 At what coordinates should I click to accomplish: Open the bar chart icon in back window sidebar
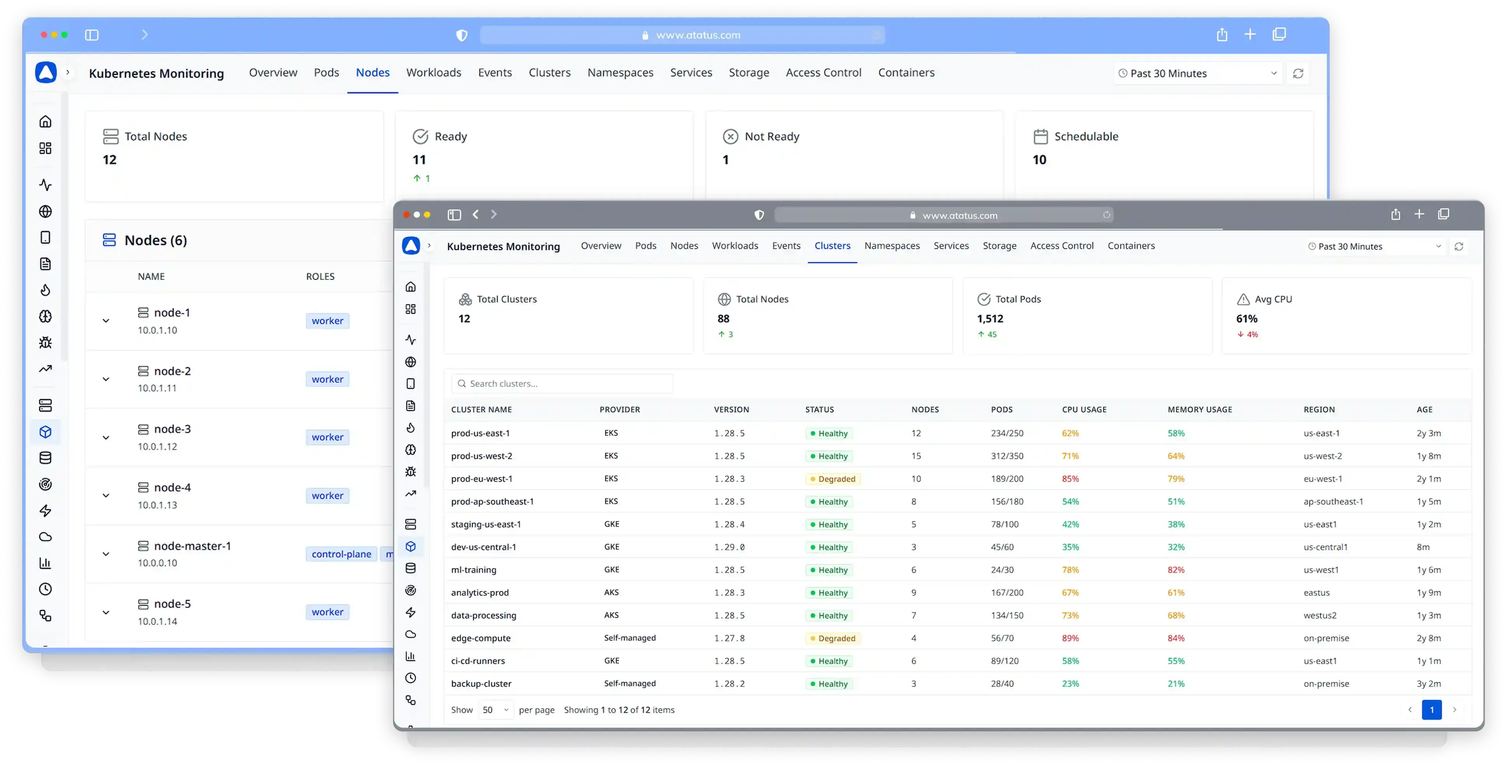[x=45, y=563]
